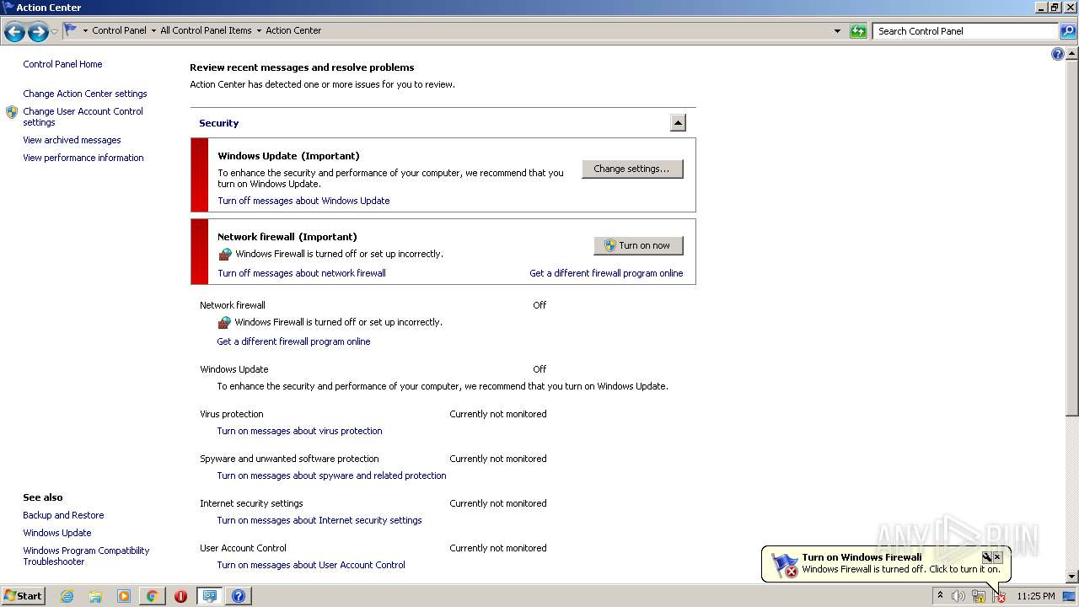1079x607 pixels.
Task: Open Turn off messages about Windows Update
Action: (303, 201)
